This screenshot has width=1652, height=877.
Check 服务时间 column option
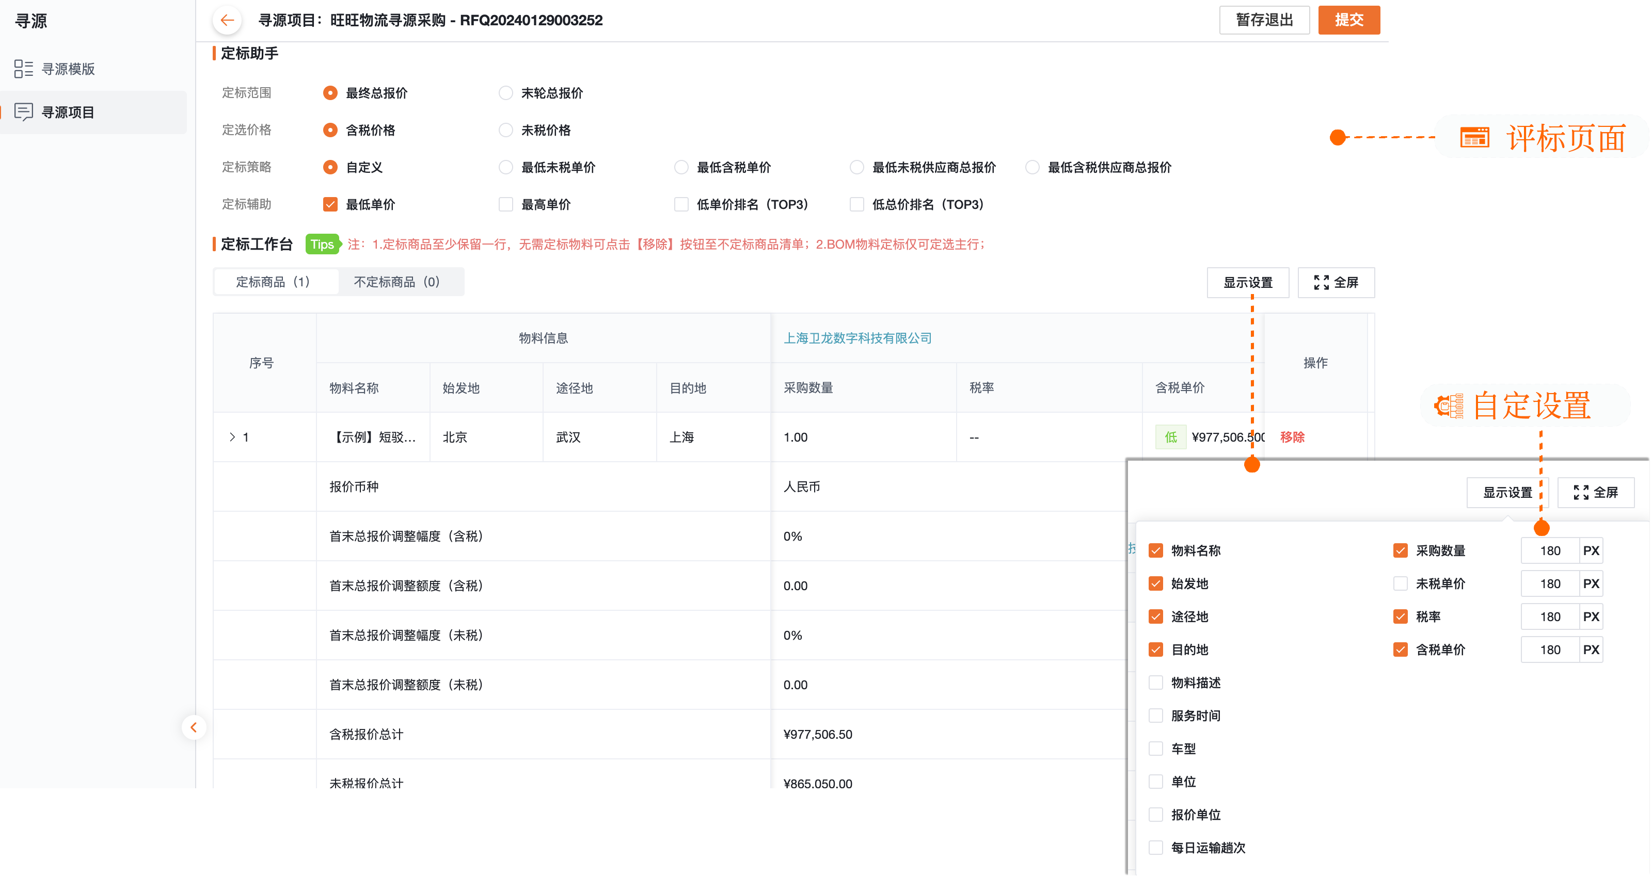(x=1156, y=716)
